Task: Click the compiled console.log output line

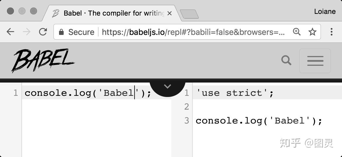Action: click(x=259, y=121)
